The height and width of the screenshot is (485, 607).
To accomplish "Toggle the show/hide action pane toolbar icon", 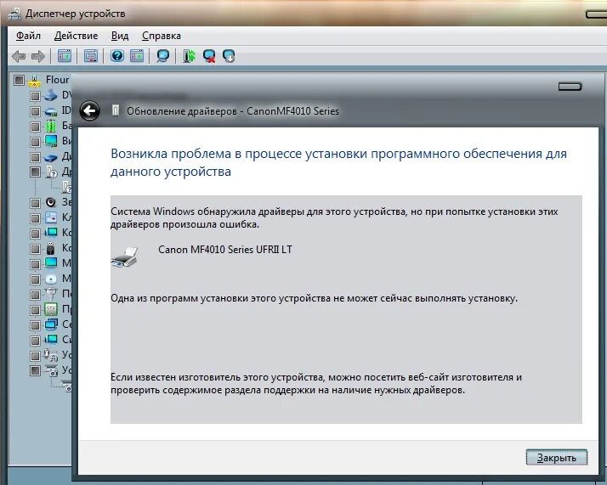I will 137,56.
